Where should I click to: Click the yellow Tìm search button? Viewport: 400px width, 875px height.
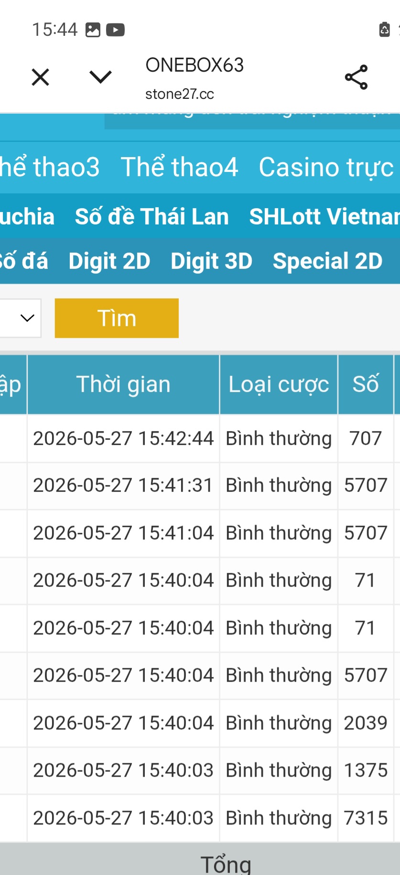pyautogui.click(x=117, y=318)
